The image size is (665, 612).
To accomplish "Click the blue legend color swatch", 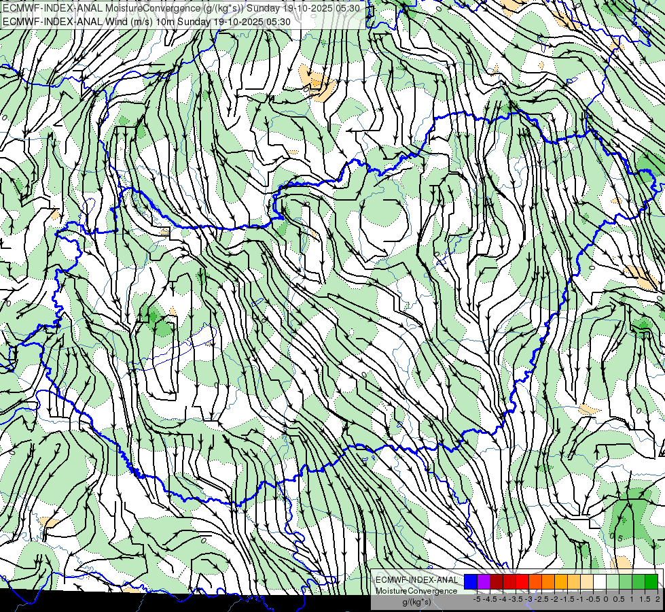I will 471,581.
